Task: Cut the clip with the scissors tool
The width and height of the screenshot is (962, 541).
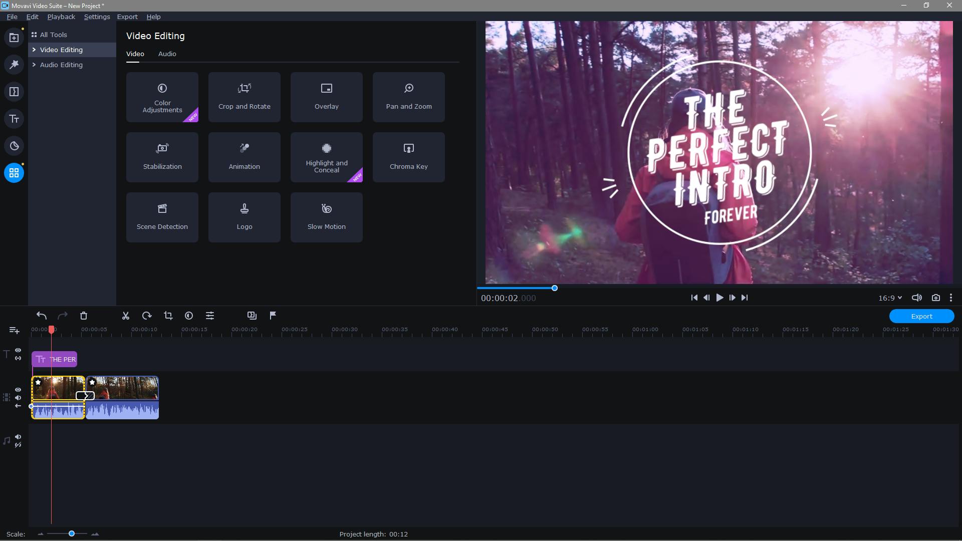Action: 125,316
